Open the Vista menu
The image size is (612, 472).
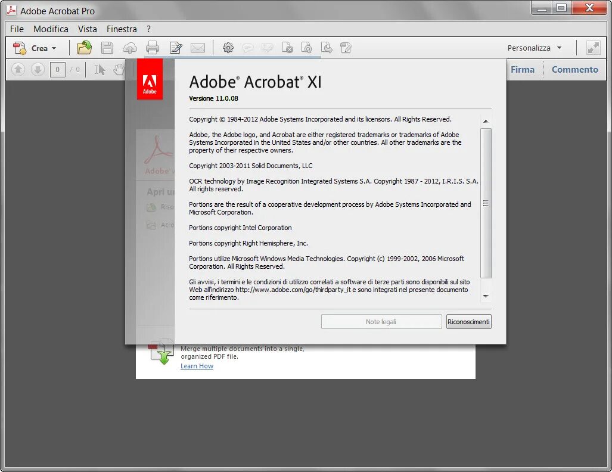pyautogui.click(x=88, y=29)
